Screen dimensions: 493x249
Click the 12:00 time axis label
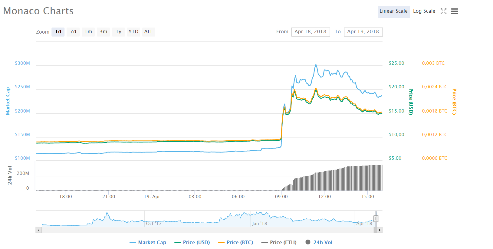click(325, 197)
